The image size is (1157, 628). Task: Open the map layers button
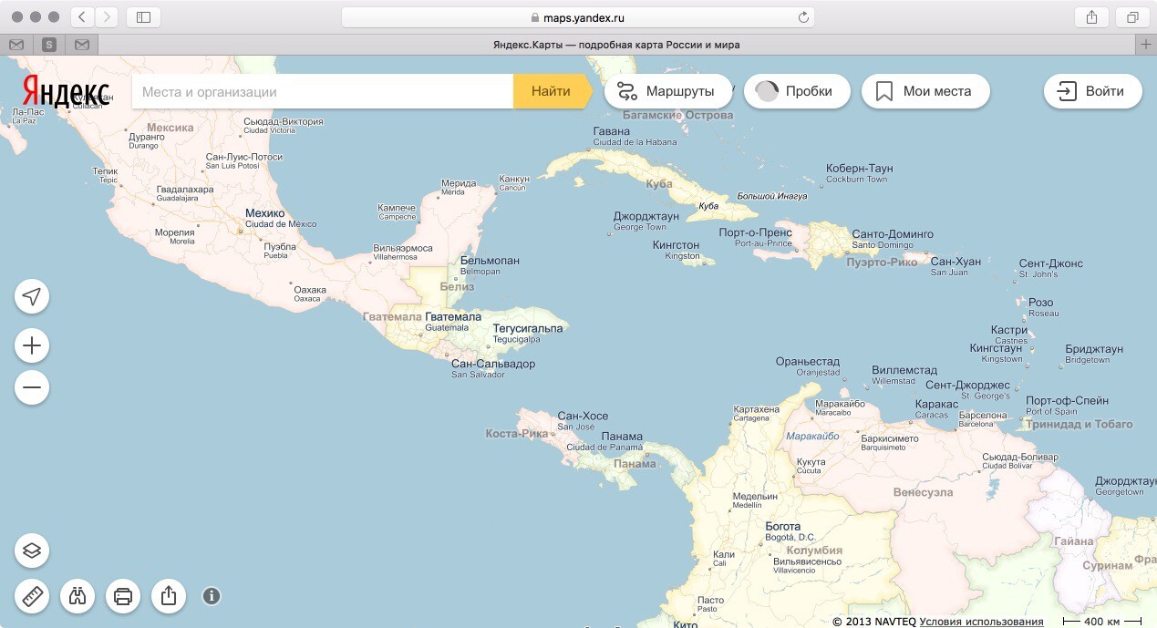[32, 550]
